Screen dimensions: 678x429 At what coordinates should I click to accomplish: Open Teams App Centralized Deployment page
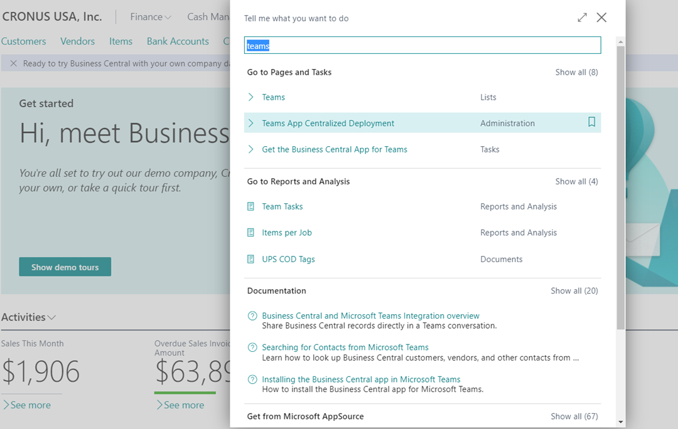(x=328, y=123)
